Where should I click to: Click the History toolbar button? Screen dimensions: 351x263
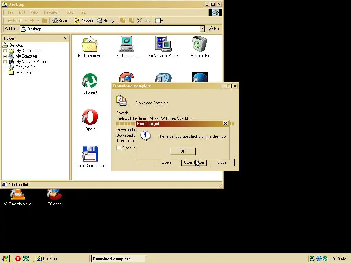pos(106,21)
